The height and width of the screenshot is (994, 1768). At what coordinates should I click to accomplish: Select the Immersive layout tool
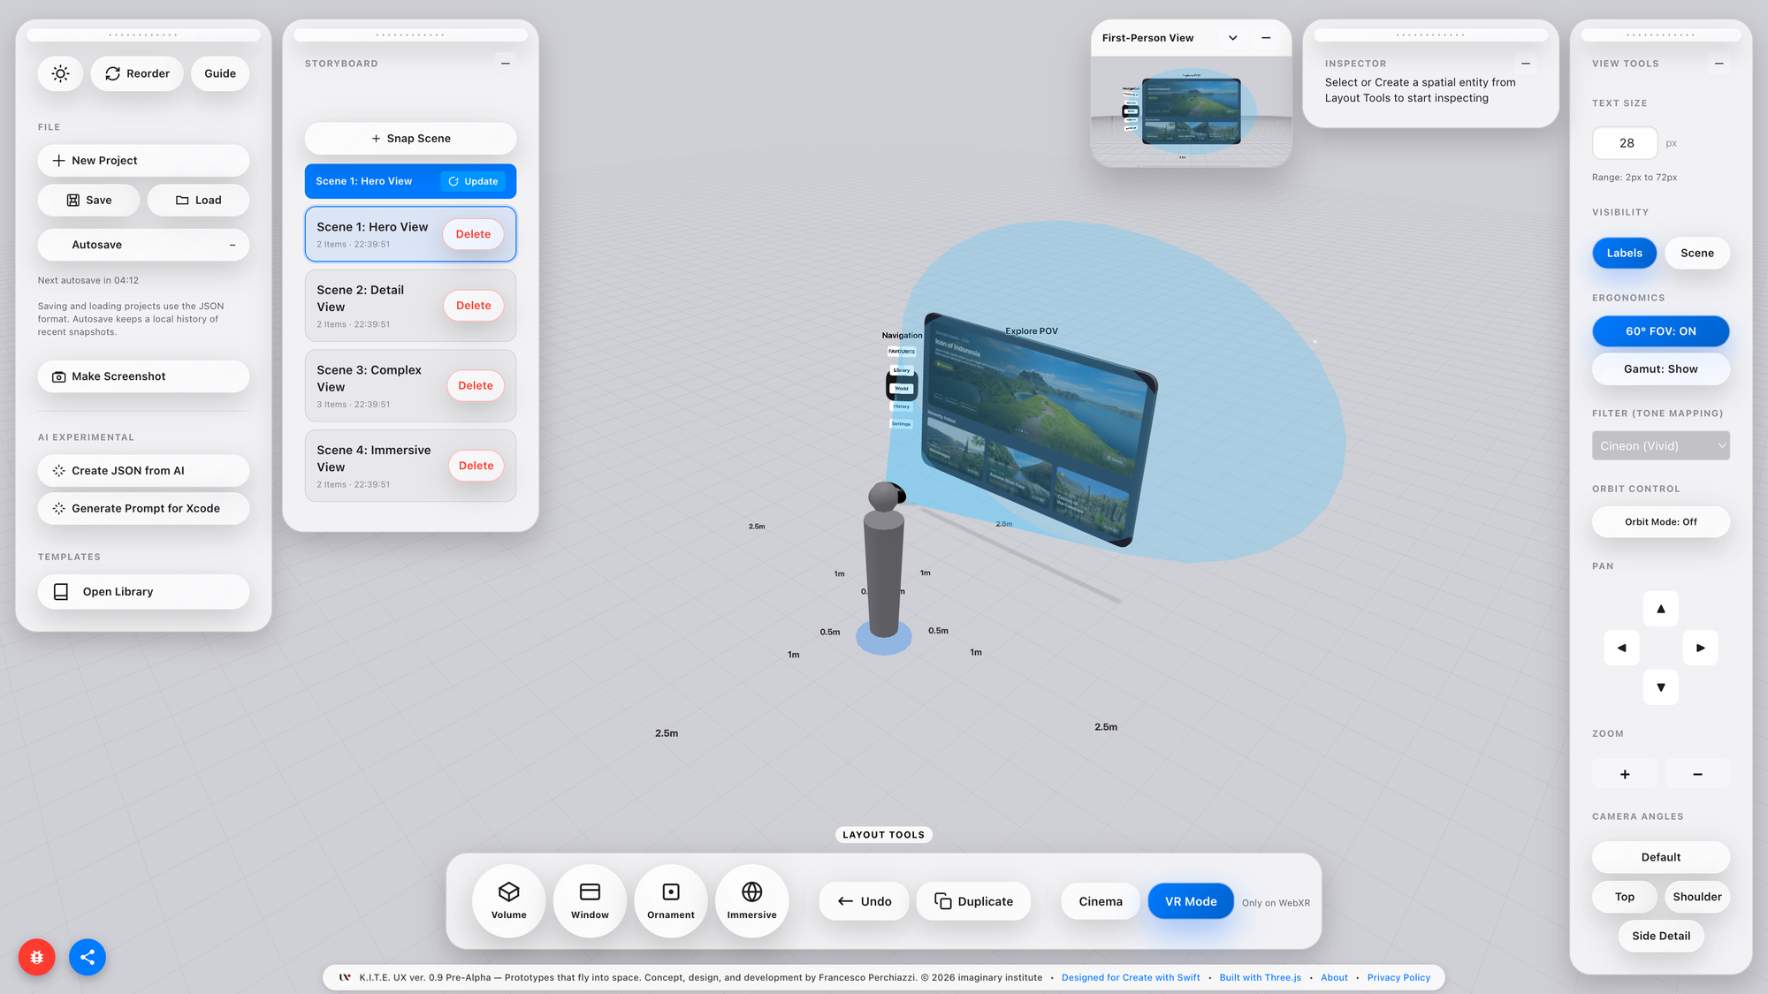[x=751, y=900]
